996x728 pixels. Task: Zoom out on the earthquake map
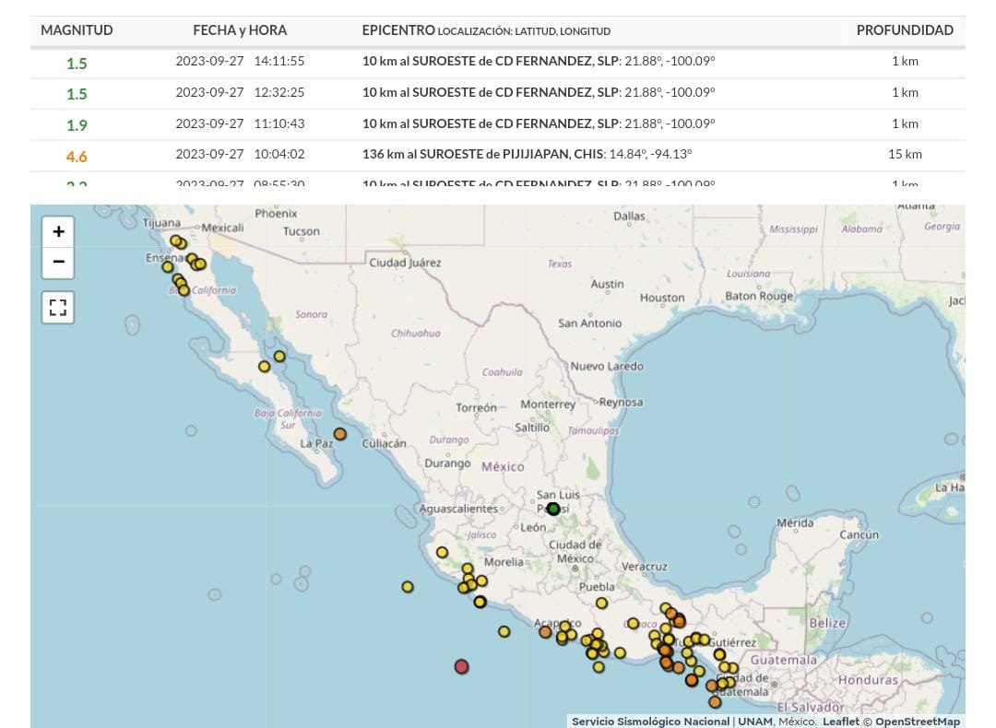58,263
